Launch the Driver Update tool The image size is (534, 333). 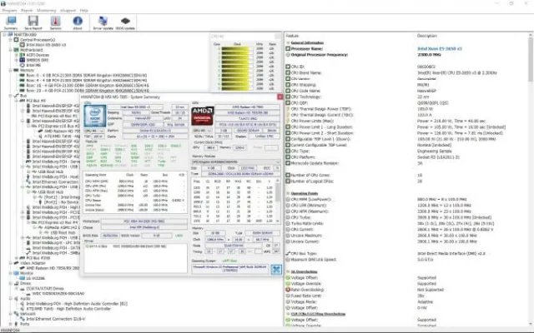coord(103,22)
